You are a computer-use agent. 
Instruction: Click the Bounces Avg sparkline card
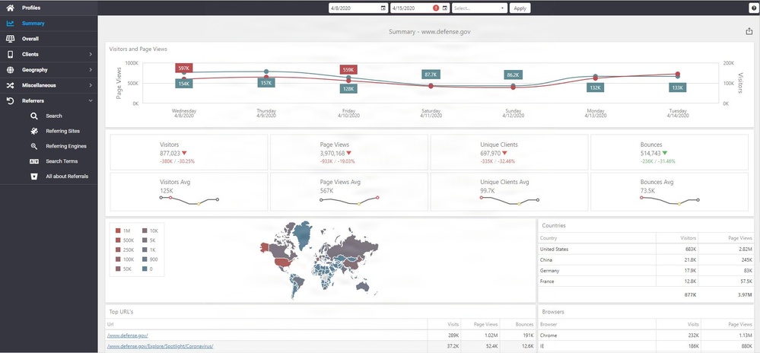(669, 192)
